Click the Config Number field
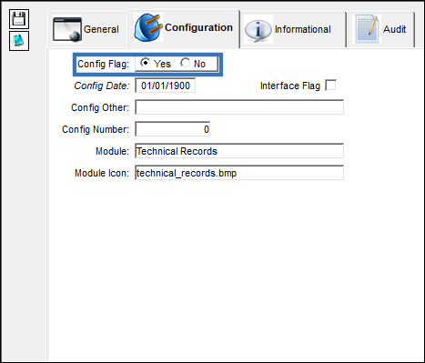425x363 pixels. [173, 129]
